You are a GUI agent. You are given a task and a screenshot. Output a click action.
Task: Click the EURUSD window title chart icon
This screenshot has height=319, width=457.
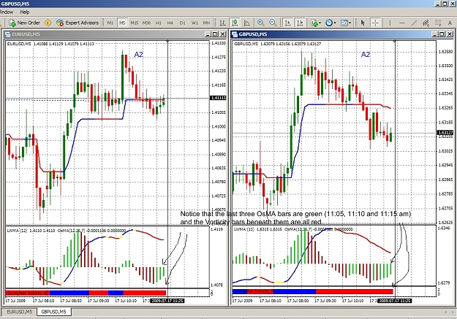point(7,34)
